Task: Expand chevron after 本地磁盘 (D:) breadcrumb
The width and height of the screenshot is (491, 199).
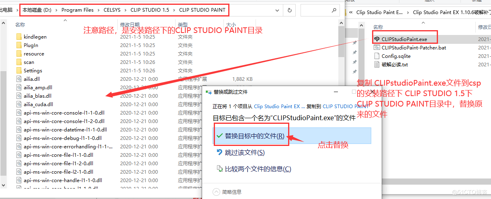Action: [x=56, y=10]
